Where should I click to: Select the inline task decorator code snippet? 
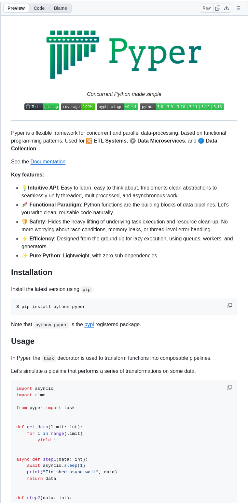point(48,358)
